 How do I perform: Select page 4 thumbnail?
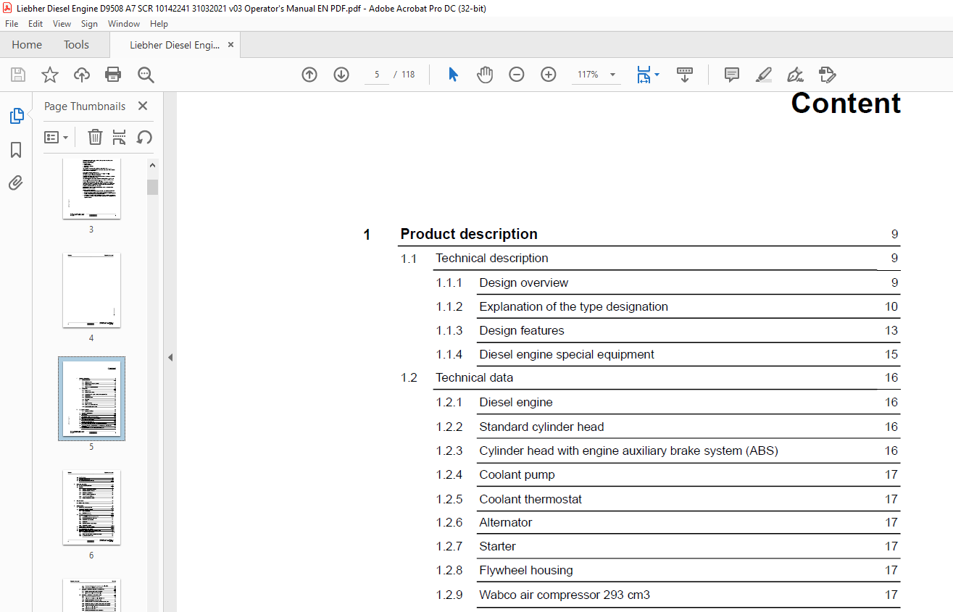pos(91,290)
